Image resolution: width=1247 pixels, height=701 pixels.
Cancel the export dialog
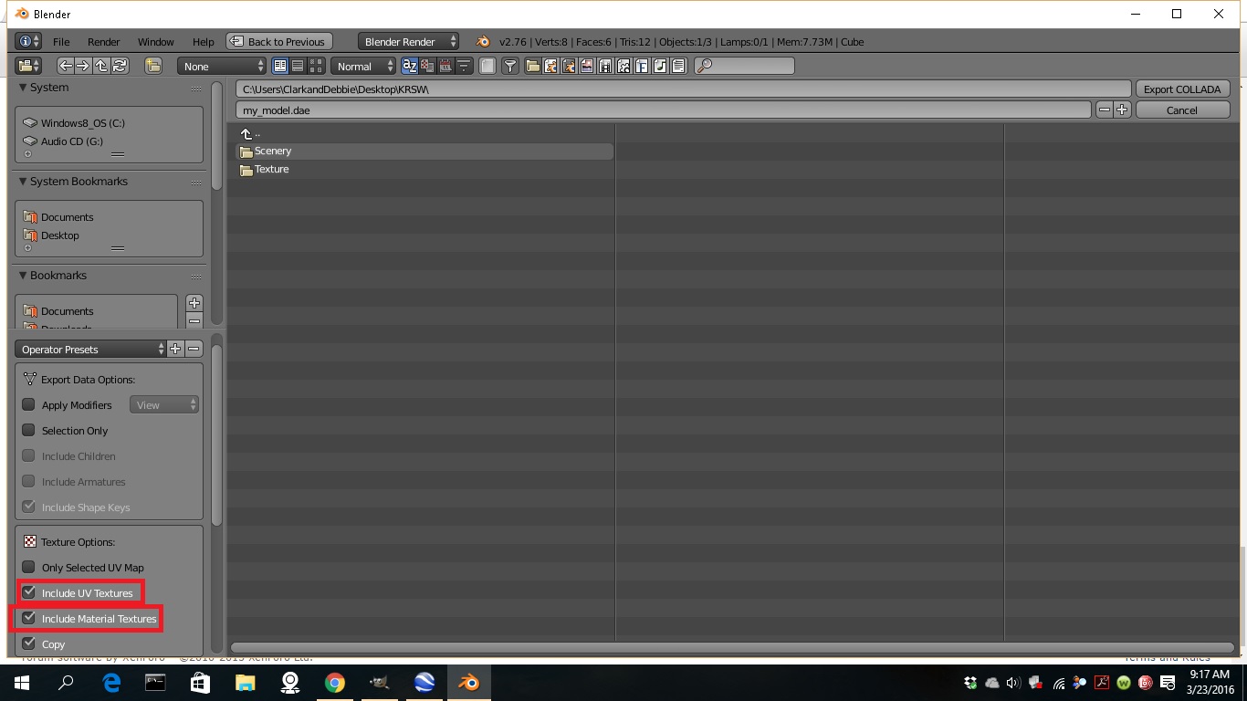tap(1181, 110)
